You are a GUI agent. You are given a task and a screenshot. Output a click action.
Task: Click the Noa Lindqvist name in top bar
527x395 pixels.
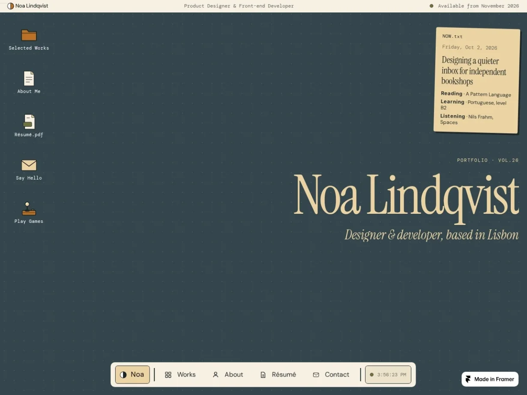[32, 6]
